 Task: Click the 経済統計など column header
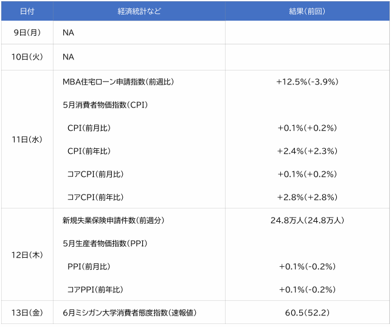coord(139,12)
